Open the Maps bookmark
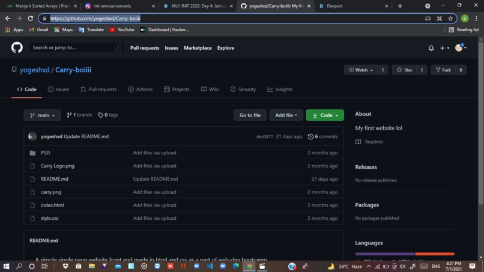The image size is (484, 272). click(x=64, y=29)
